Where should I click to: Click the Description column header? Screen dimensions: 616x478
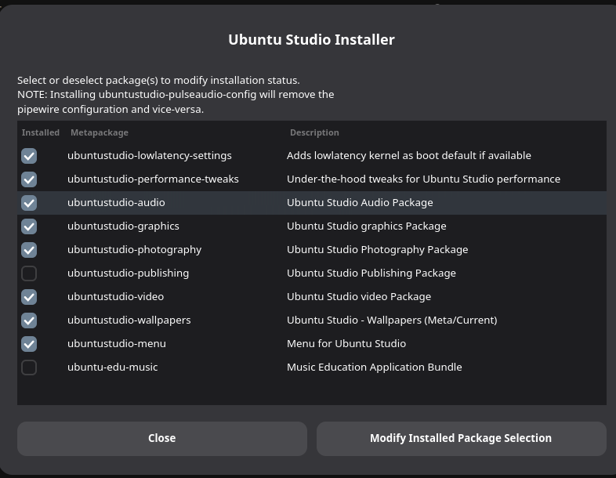pos(314,132)
